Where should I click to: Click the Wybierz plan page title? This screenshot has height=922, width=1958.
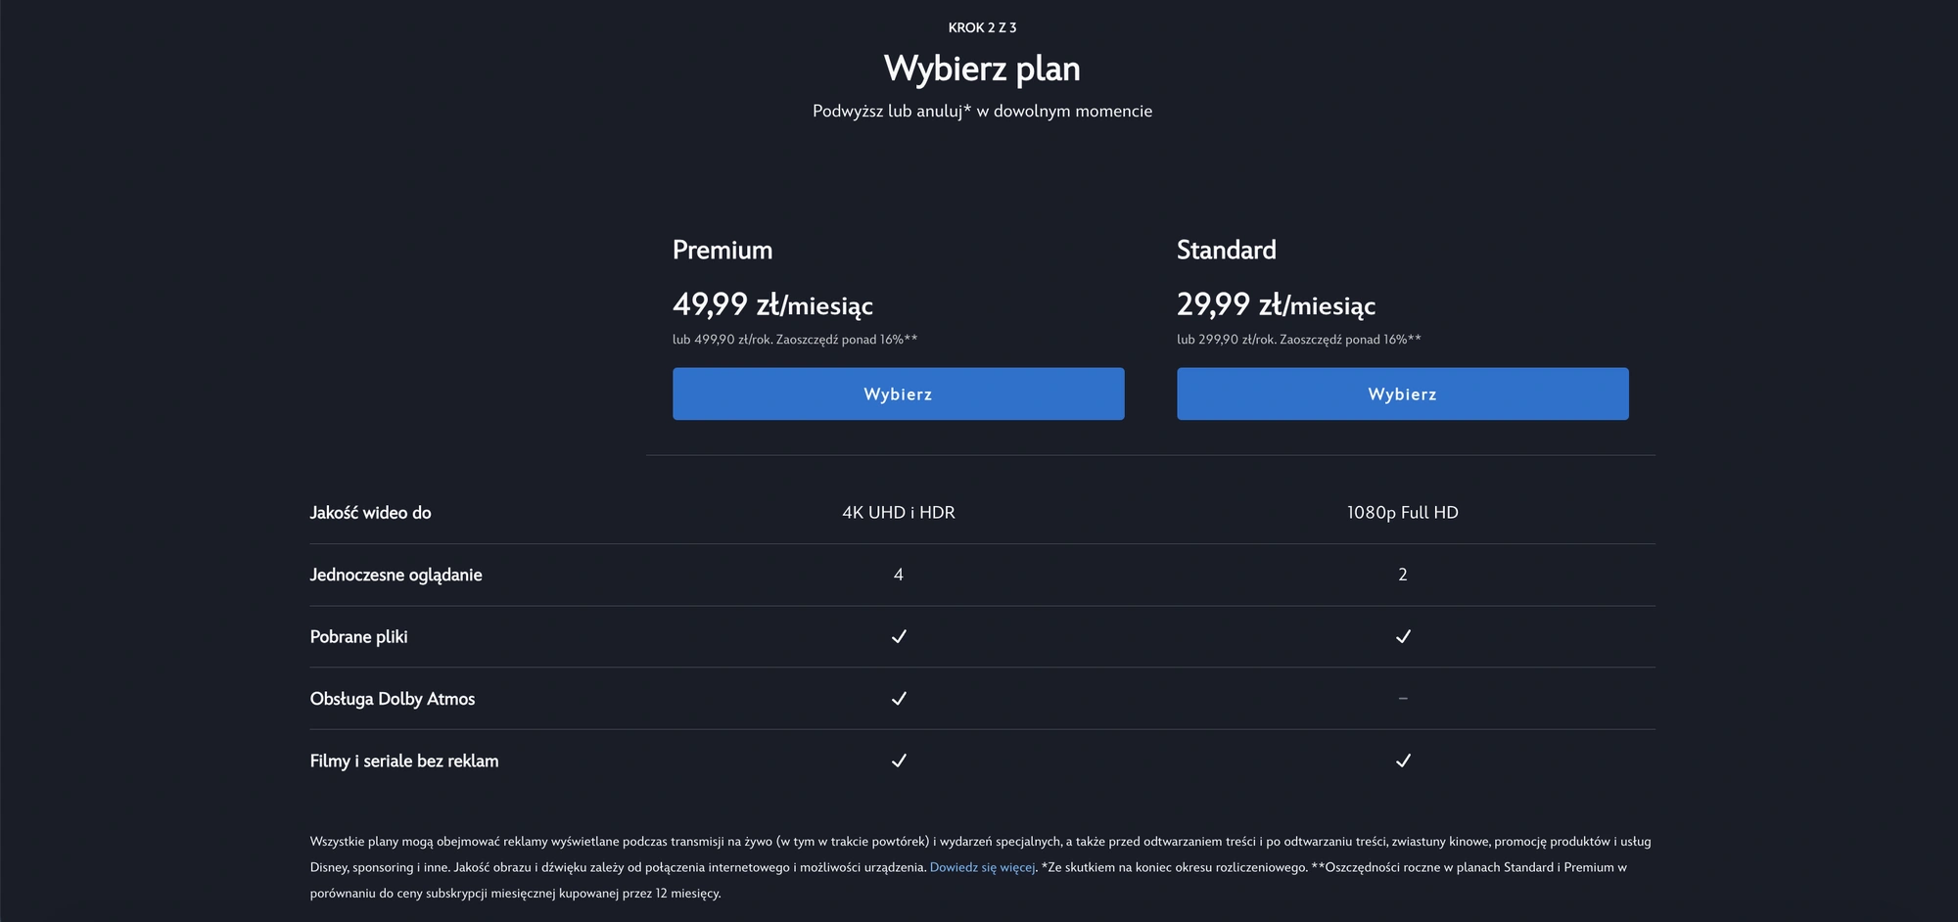point(982,69)
